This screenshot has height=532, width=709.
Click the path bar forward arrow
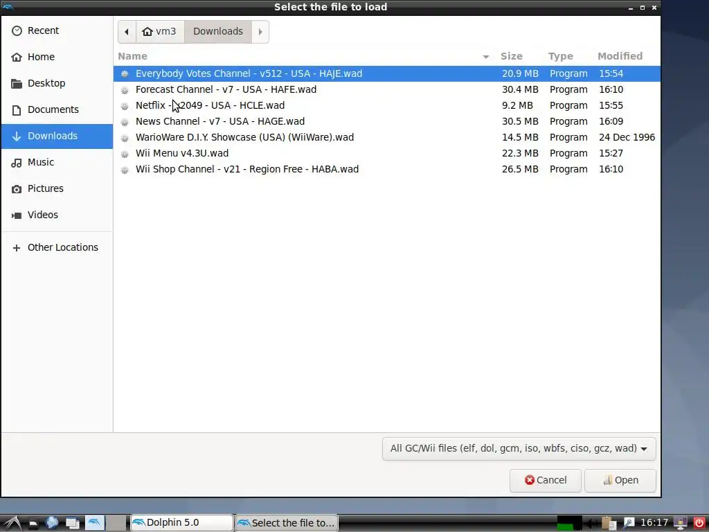pyautogui.click(x=260, y=32)
